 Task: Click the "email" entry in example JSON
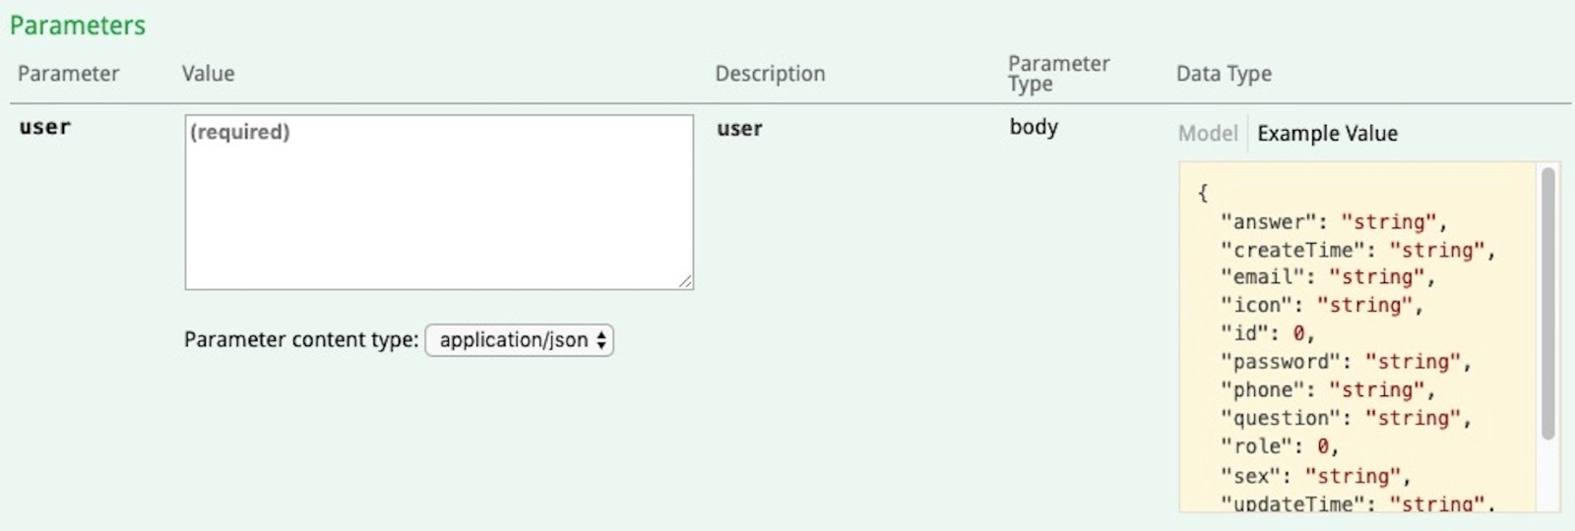1328,277
